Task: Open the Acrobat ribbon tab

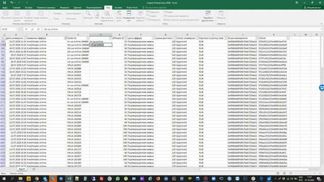Action: click(x=118, y=8)
